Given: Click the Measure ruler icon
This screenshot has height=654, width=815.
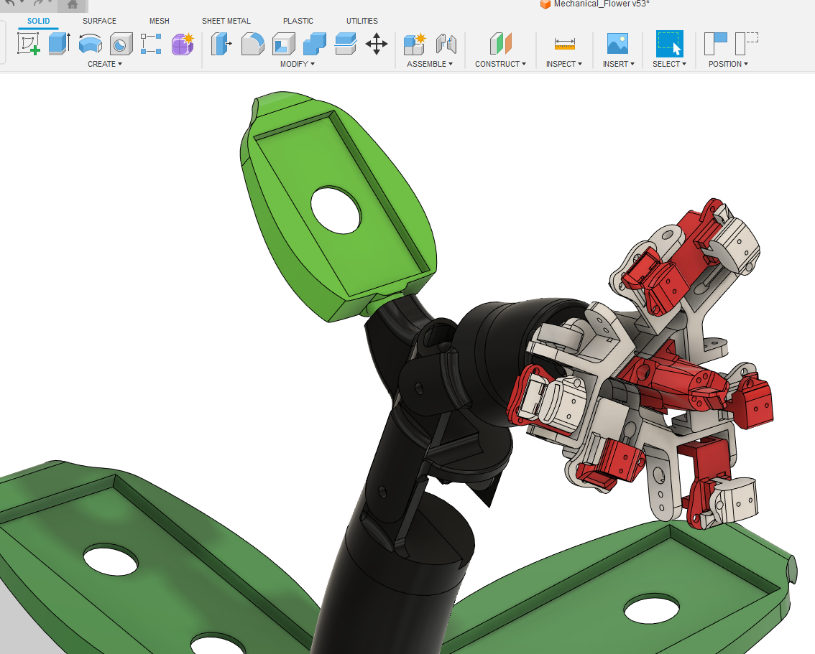Looking at the screenshot, I should pos(564,44).
